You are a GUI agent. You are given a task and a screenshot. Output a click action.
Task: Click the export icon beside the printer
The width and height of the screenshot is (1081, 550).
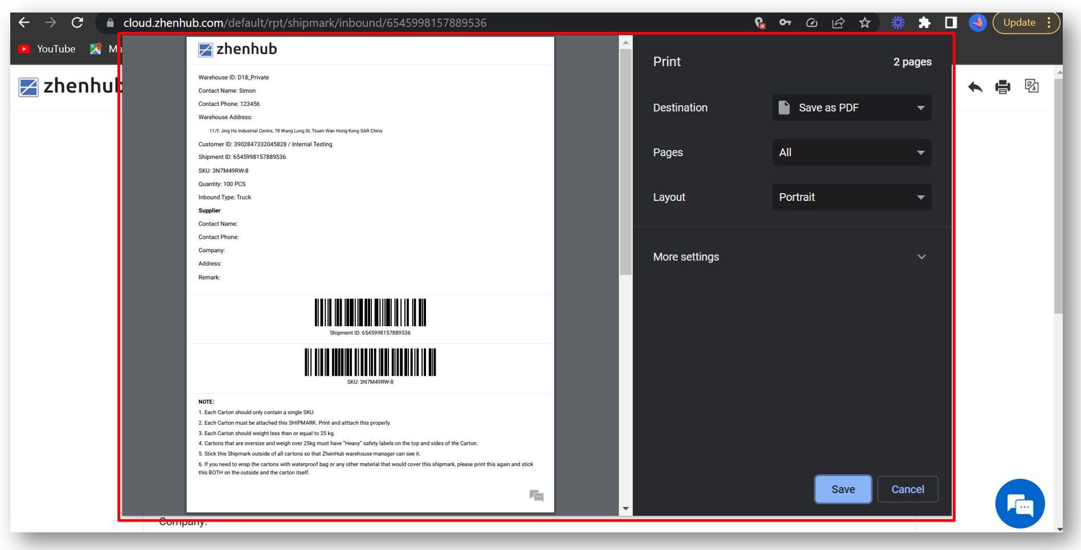[1031, 86]
